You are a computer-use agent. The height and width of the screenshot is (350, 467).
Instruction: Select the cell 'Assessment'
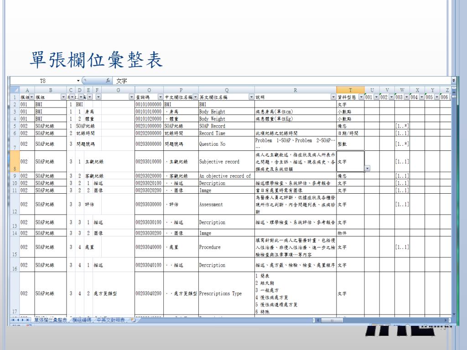pos(227,205)
